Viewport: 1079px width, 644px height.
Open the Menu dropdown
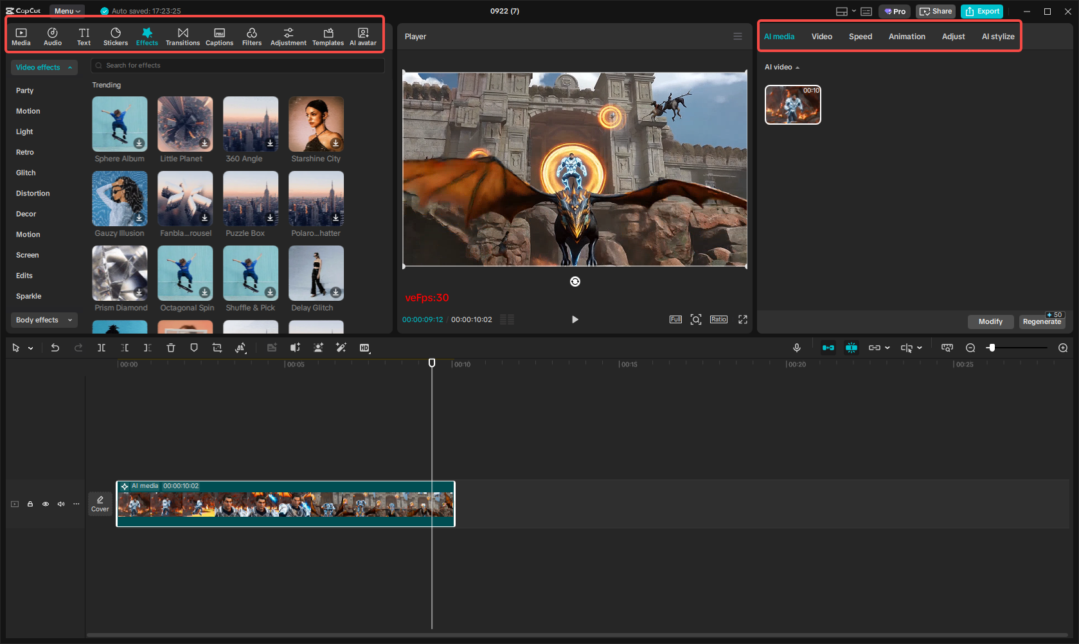tap(67, 11)
